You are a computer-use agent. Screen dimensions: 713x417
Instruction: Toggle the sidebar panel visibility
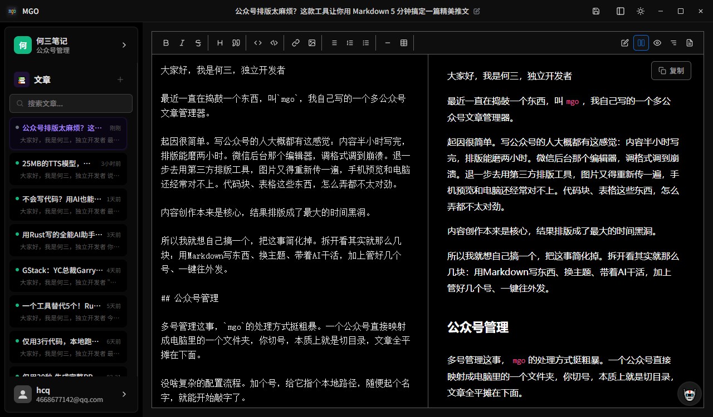click(621, 11)
